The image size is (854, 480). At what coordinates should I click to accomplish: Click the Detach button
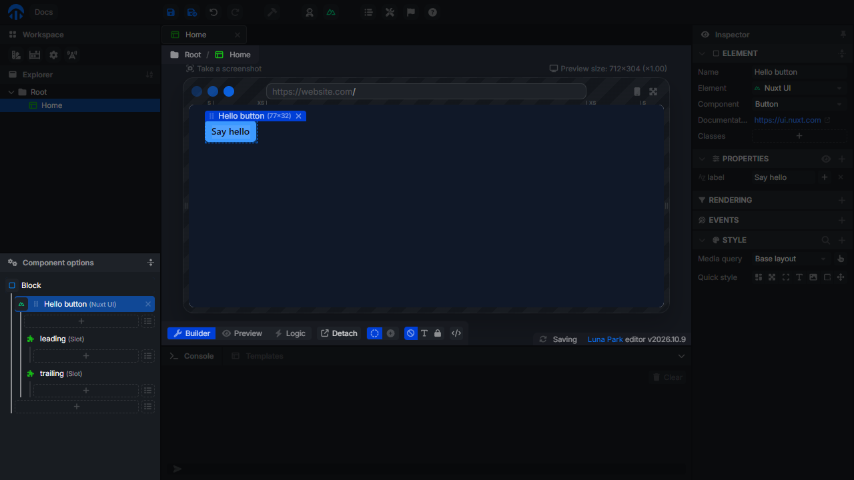tap(339, 333)
